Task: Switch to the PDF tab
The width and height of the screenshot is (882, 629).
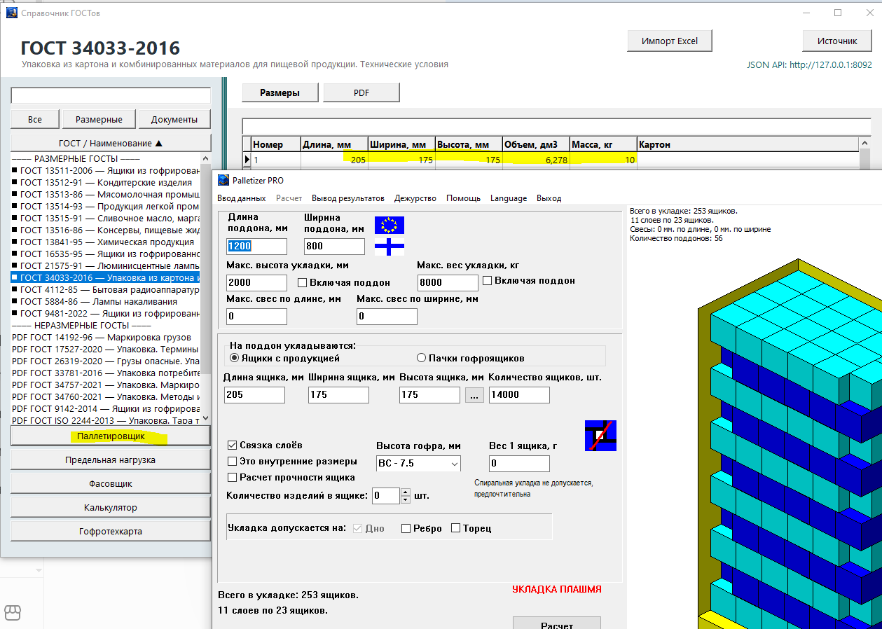Action: (x=361, y=92)
